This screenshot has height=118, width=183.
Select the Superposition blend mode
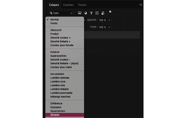tap(65, 56)
